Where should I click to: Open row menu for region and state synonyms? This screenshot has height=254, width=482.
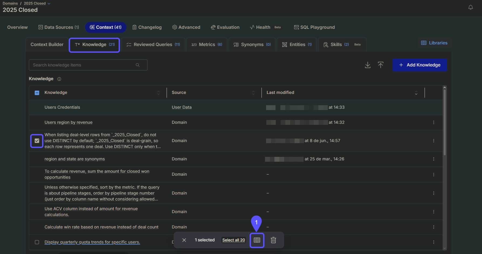point(434,159)
